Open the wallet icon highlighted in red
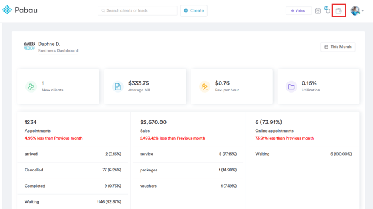The width and height of the screenshot is (373, 209). (338, 11)
